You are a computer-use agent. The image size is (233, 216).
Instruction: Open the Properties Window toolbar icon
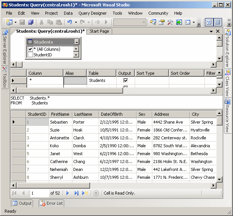coord(162,22)
